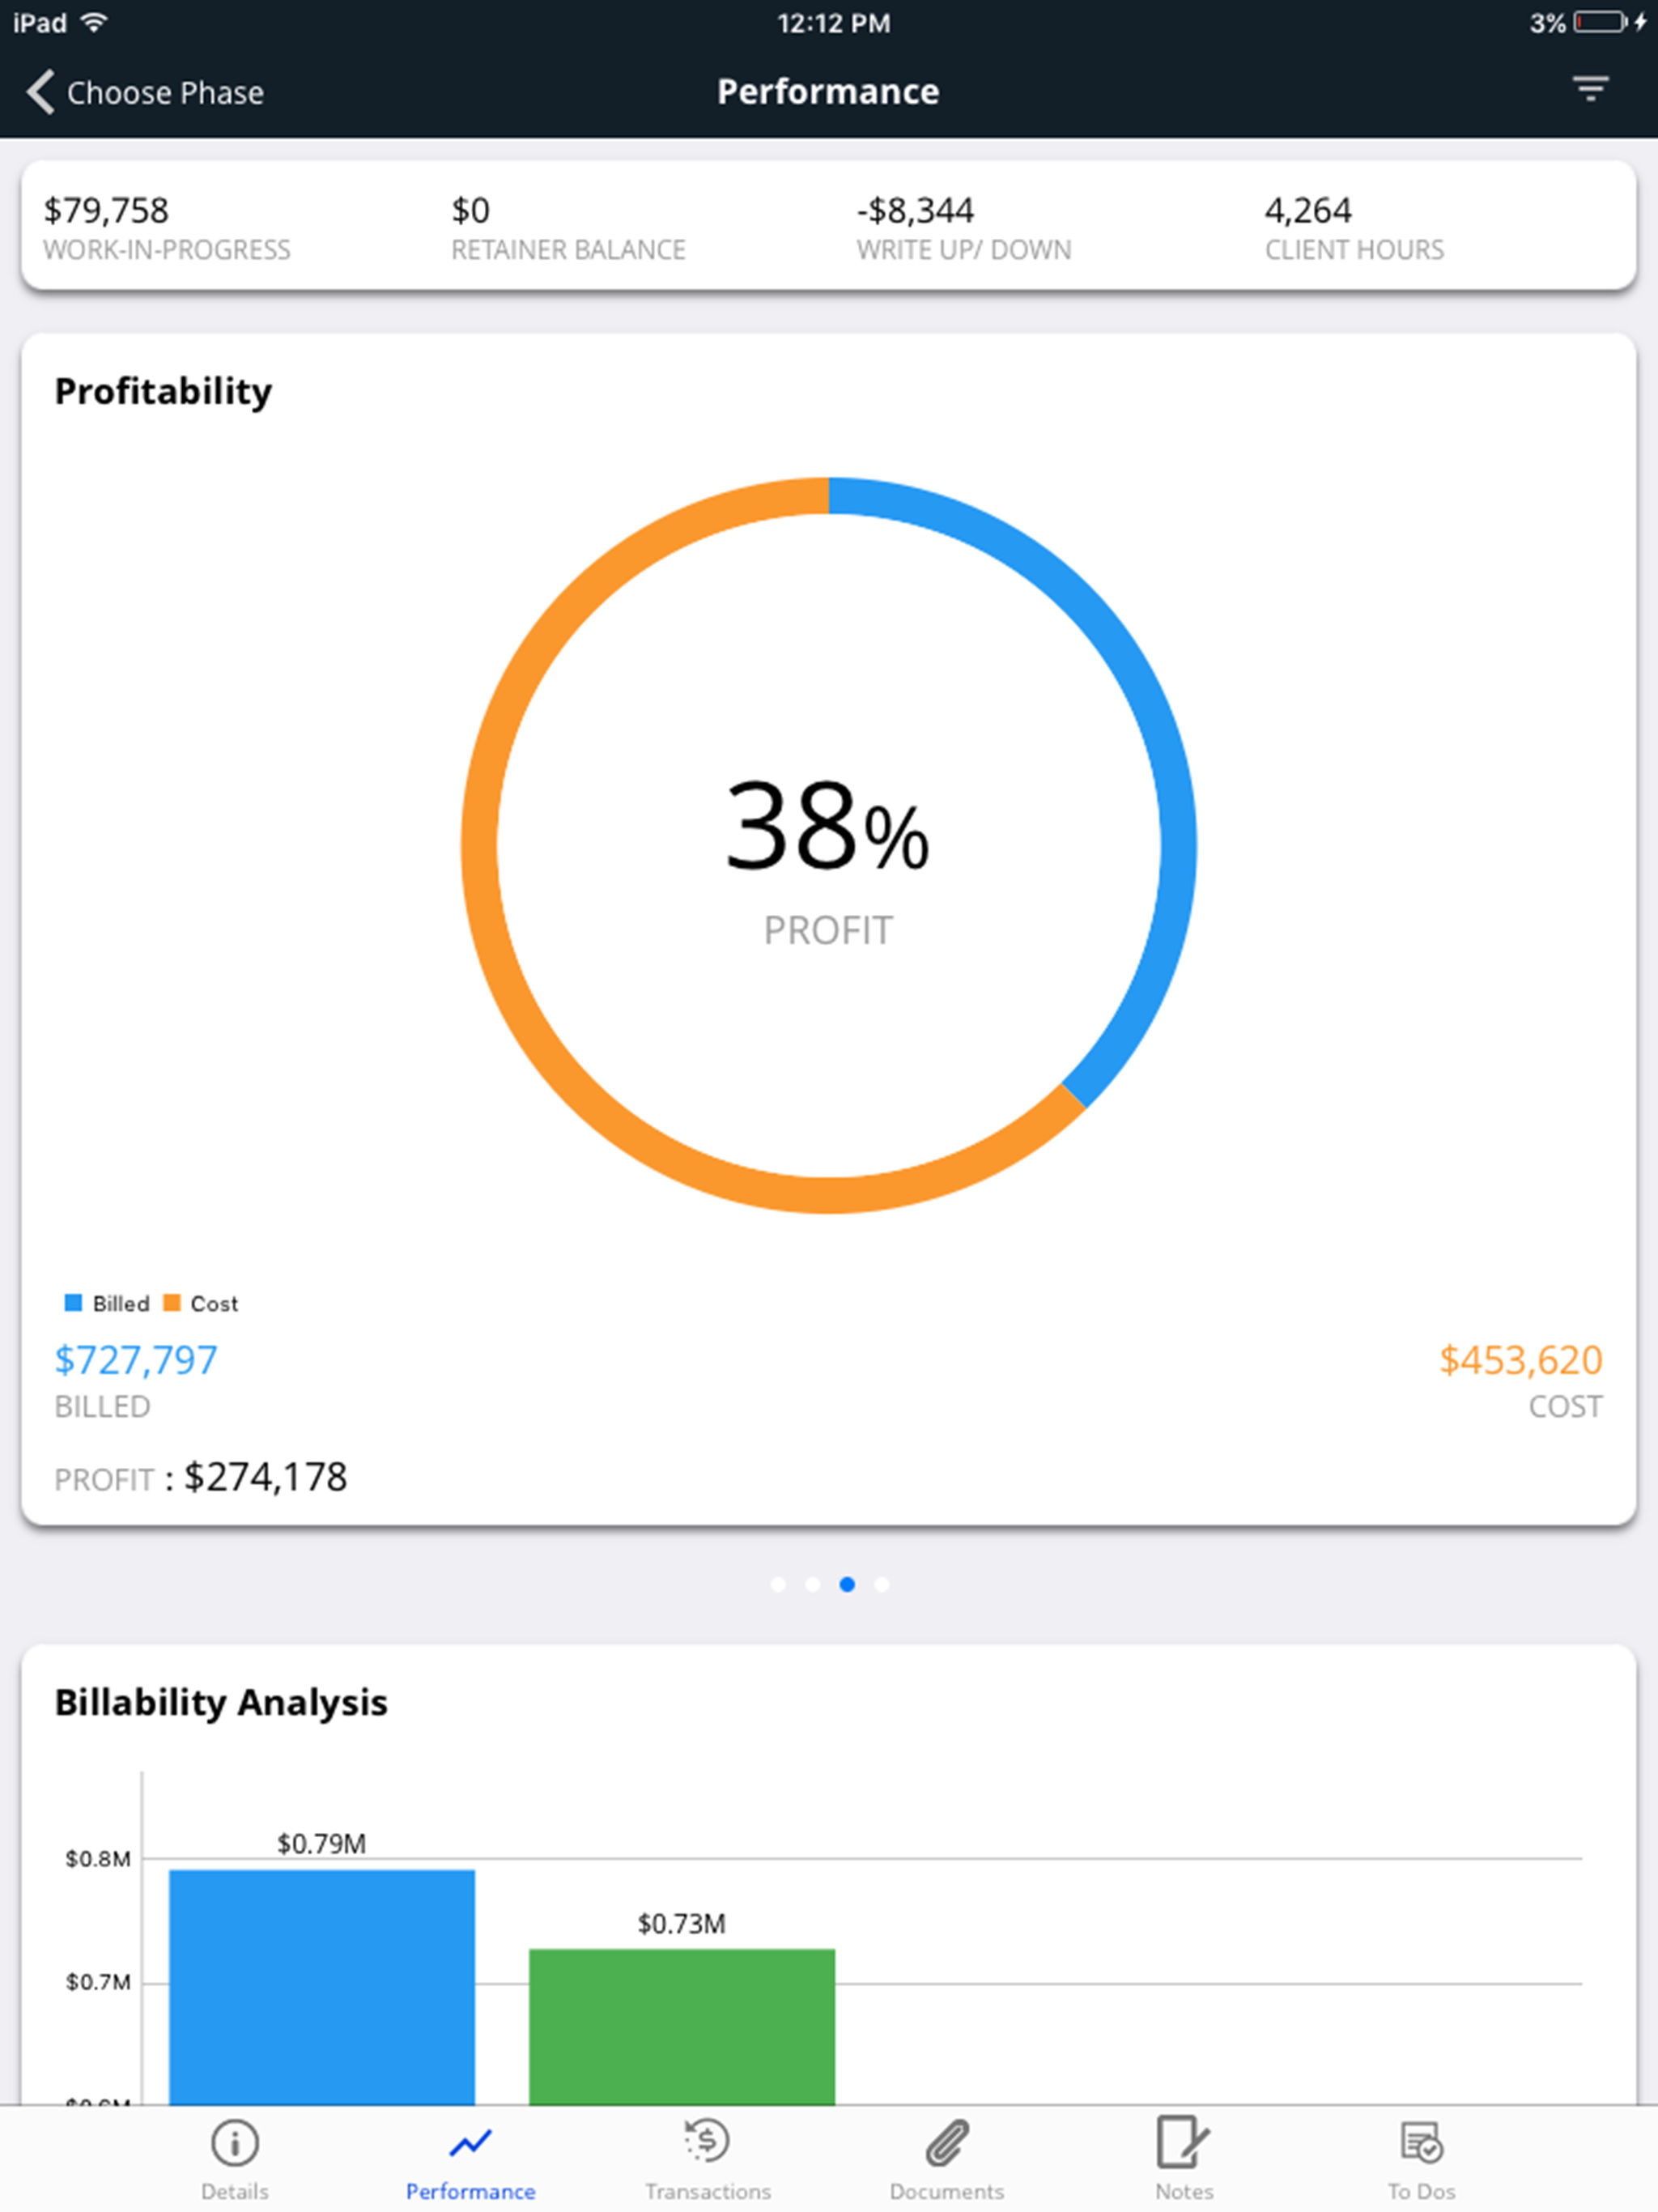Tap the blue Billed legend swatch
The image size is (1658, 2212).
(73, 1303)
